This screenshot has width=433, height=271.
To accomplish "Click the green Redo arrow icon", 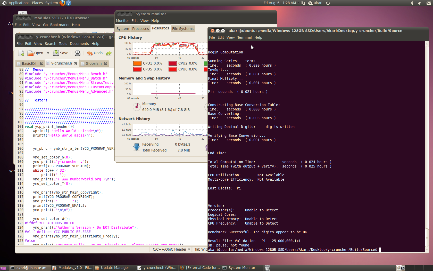I will pyautogui.click(x=109, y=53).
